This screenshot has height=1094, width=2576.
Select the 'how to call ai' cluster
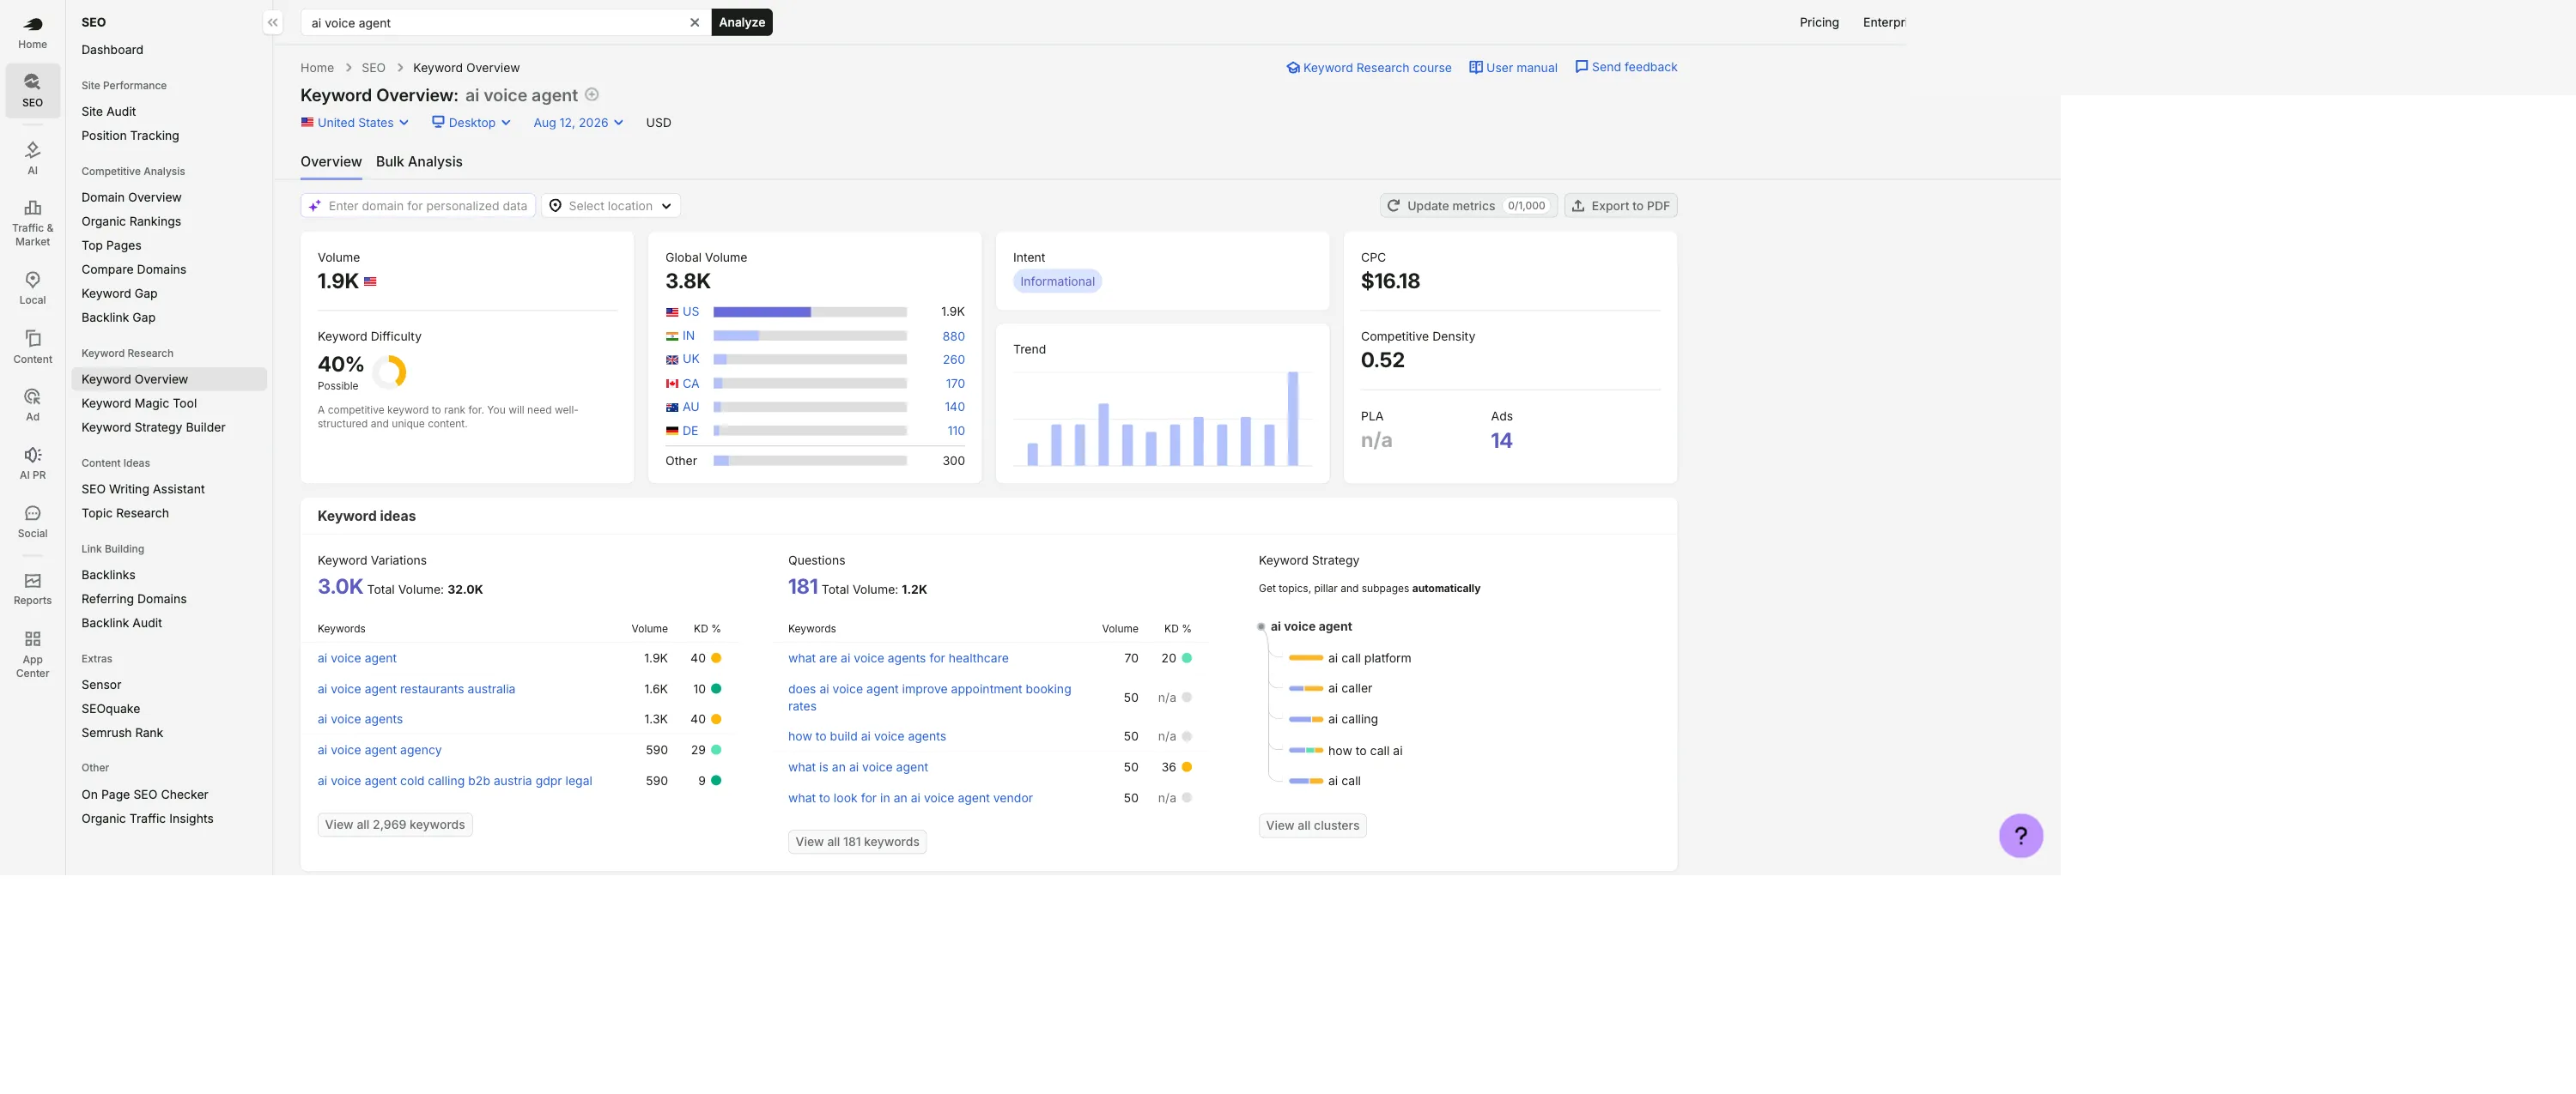1364,750
